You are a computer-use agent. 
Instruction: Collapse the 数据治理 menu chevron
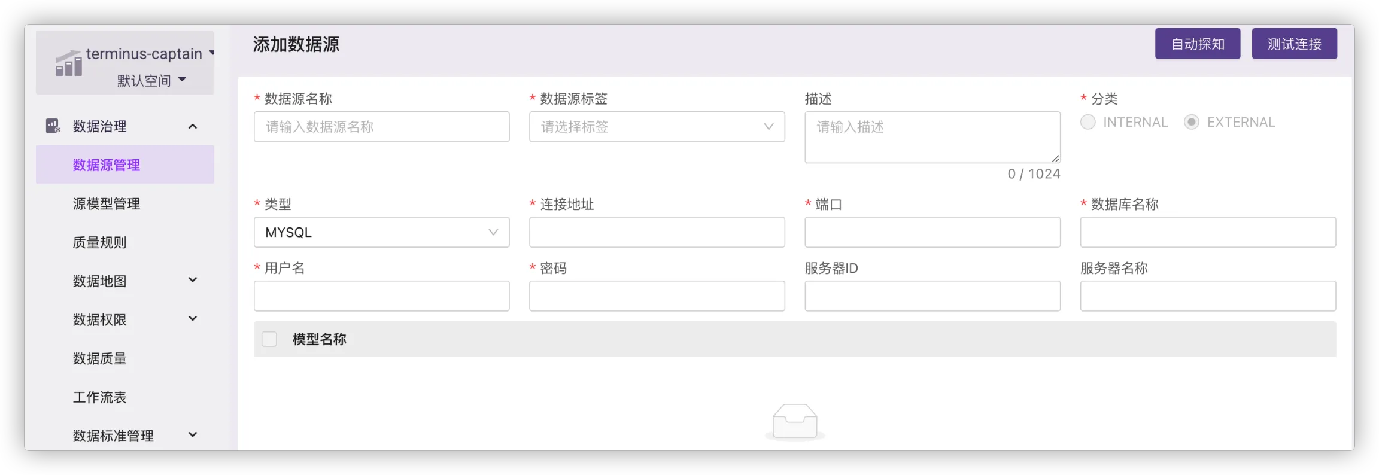click(x=193, y=126)
